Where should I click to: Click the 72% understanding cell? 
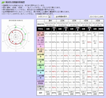[x=101, y=50]
